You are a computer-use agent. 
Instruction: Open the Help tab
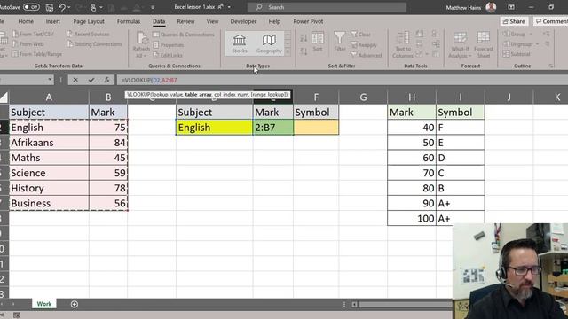(274, 21)
